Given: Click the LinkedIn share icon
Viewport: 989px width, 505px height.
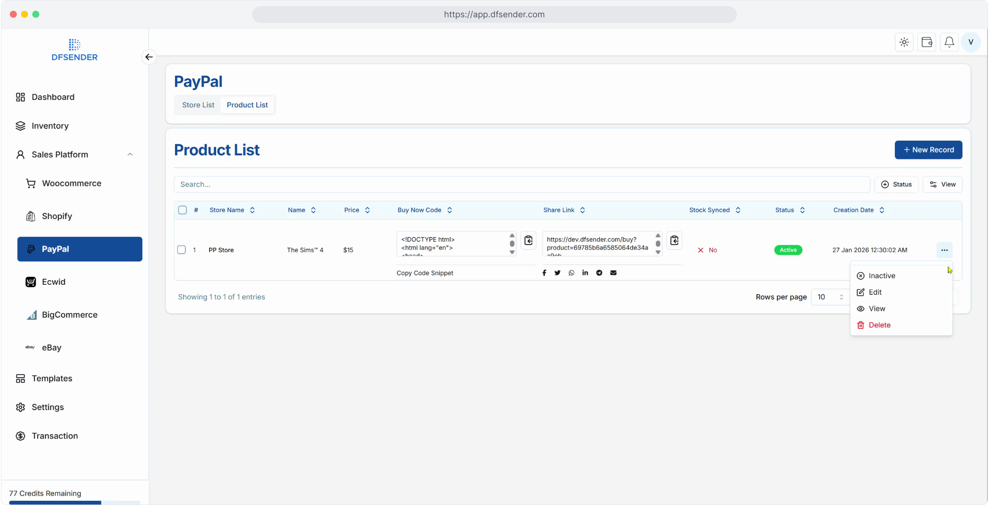Looking at the screenshot, I should (x=585, y=273).
